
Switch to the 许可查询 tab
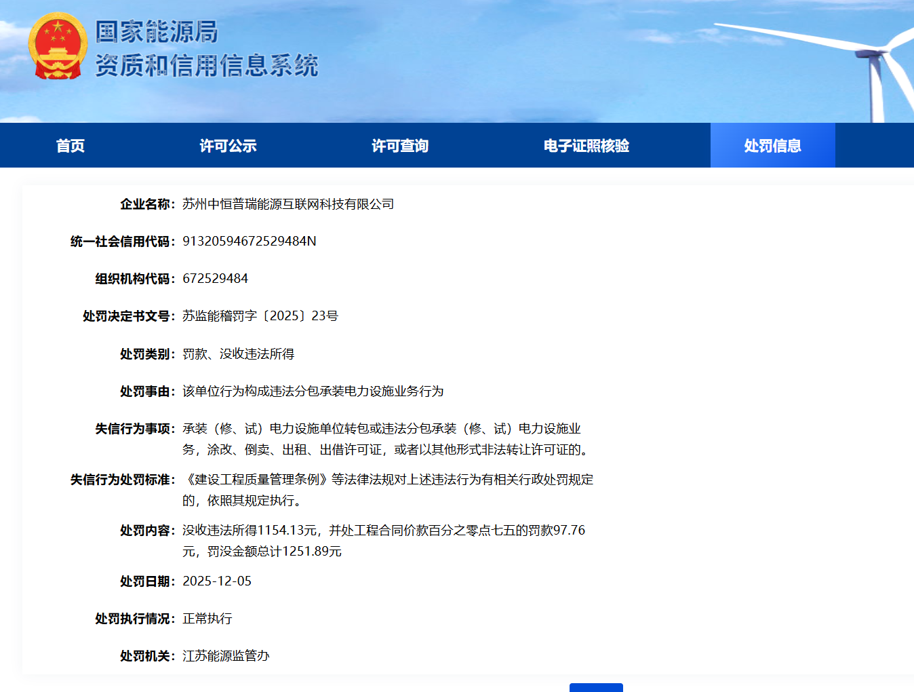tap(400, 146)
